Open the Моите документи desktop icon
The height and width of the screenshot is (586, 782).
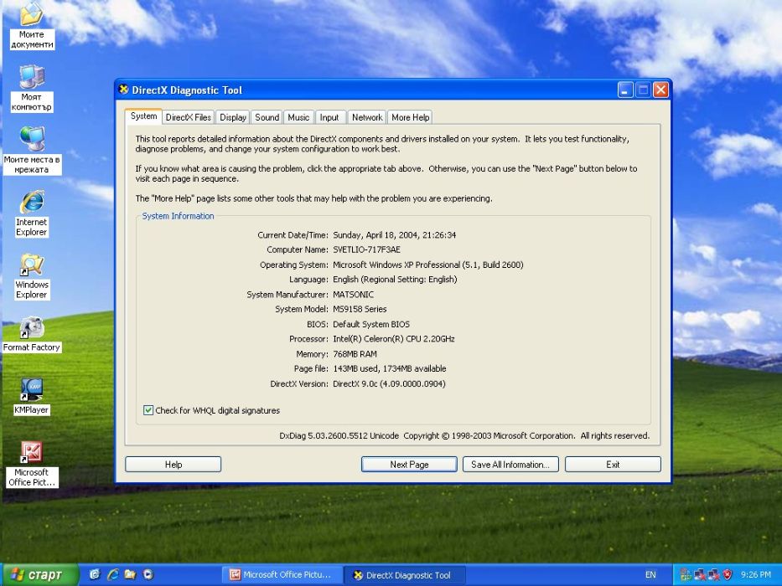[31, 26]
